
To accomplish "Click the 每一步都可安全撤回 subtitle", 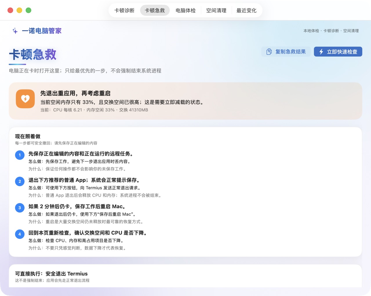I will [56, 143].
